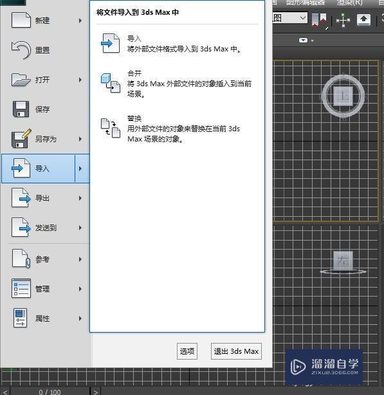This screenshot has width=384, height=395.
Task: Choose 导入 external file format entry
Action: coord(177,44)
